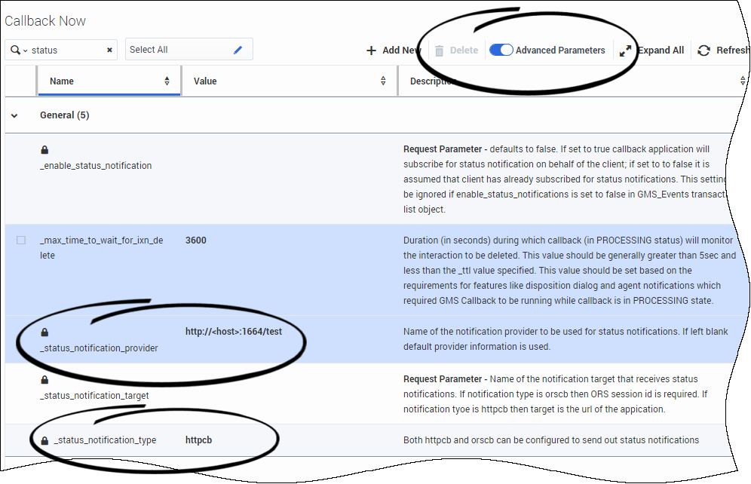The width and height of the screenshot is (751, 484).
Task: Select the _status_notification_provider row
Action: tap(99, 348)
